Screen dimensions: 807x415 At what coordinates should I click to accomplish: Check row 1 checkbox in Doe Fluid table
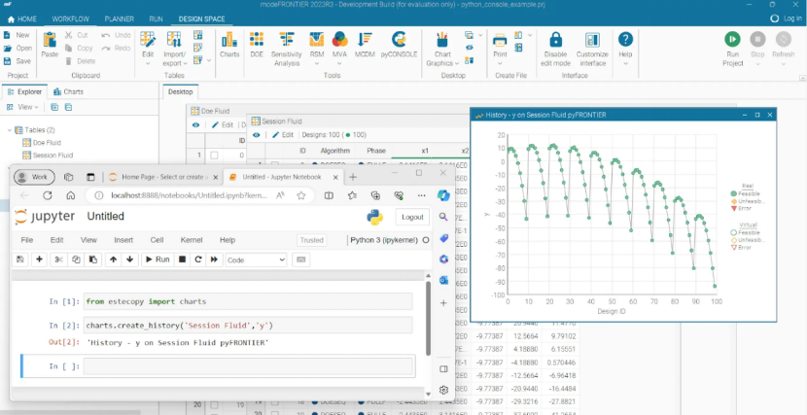[214, 155]
